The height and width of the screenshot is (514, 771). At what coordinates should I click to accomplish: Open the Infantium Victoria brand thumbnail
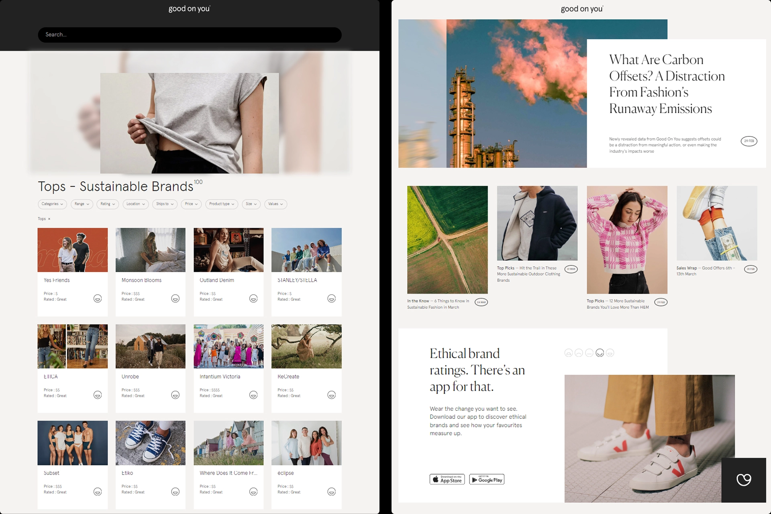coord(228,347)
